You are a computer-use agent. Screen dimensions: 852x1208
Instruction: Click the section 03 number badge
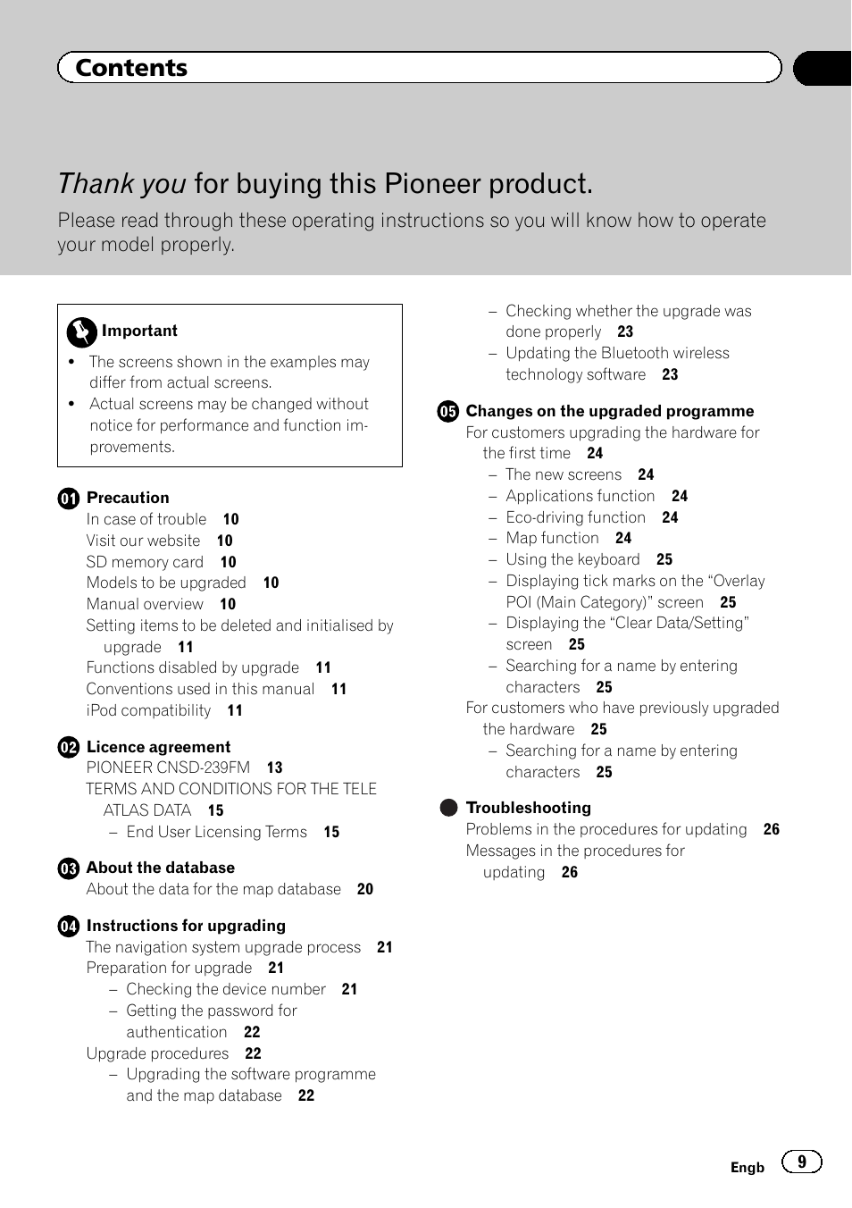click(x=69, y=868)
